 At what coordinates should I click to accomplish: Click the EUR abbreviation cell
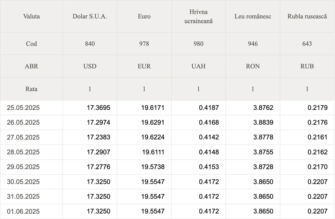tap(144, 66)
